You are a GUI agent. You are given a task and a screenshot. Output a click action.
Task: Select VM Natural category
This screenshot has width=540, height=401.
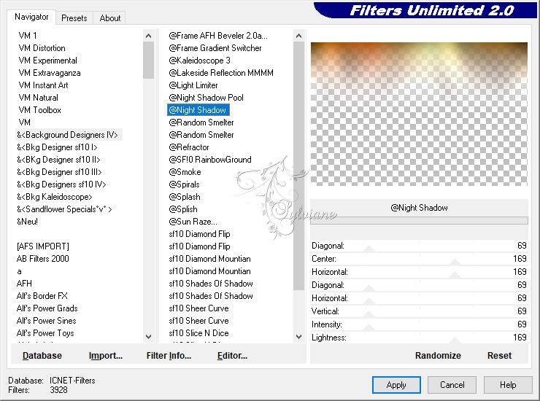pos(38,98)
